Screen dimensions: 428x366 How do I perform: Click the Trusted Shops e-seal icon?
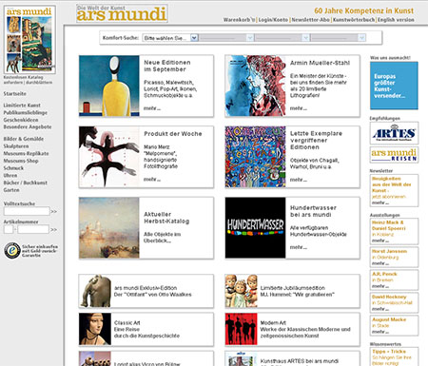pyautogui.click(x=12, y=250)
